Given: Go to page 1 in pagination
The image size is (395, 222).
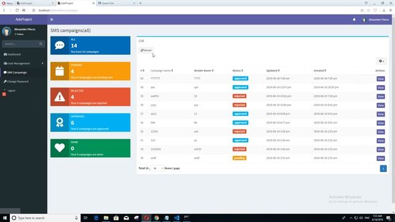Looking at the screenshot, I should click(x=383, y=168).
